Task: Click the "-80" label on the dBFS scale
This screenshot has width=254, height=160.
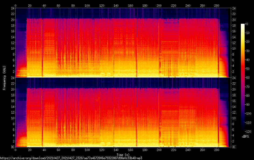Action: click(247, 96)
